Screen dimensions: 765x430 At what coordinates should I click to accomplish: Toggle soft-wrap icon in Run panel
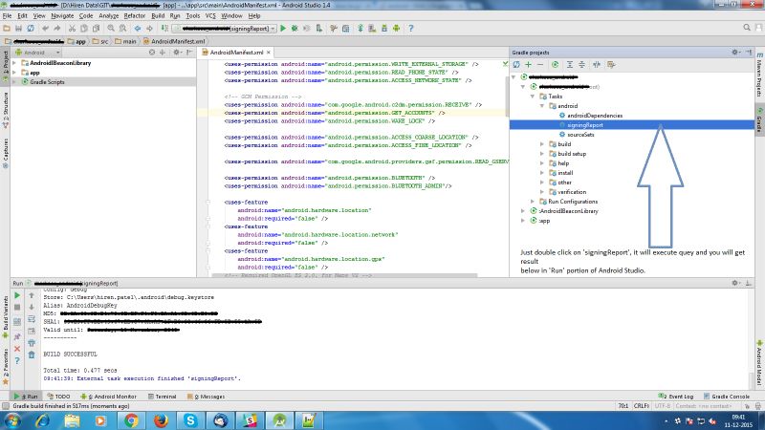(x=32, y=319)
